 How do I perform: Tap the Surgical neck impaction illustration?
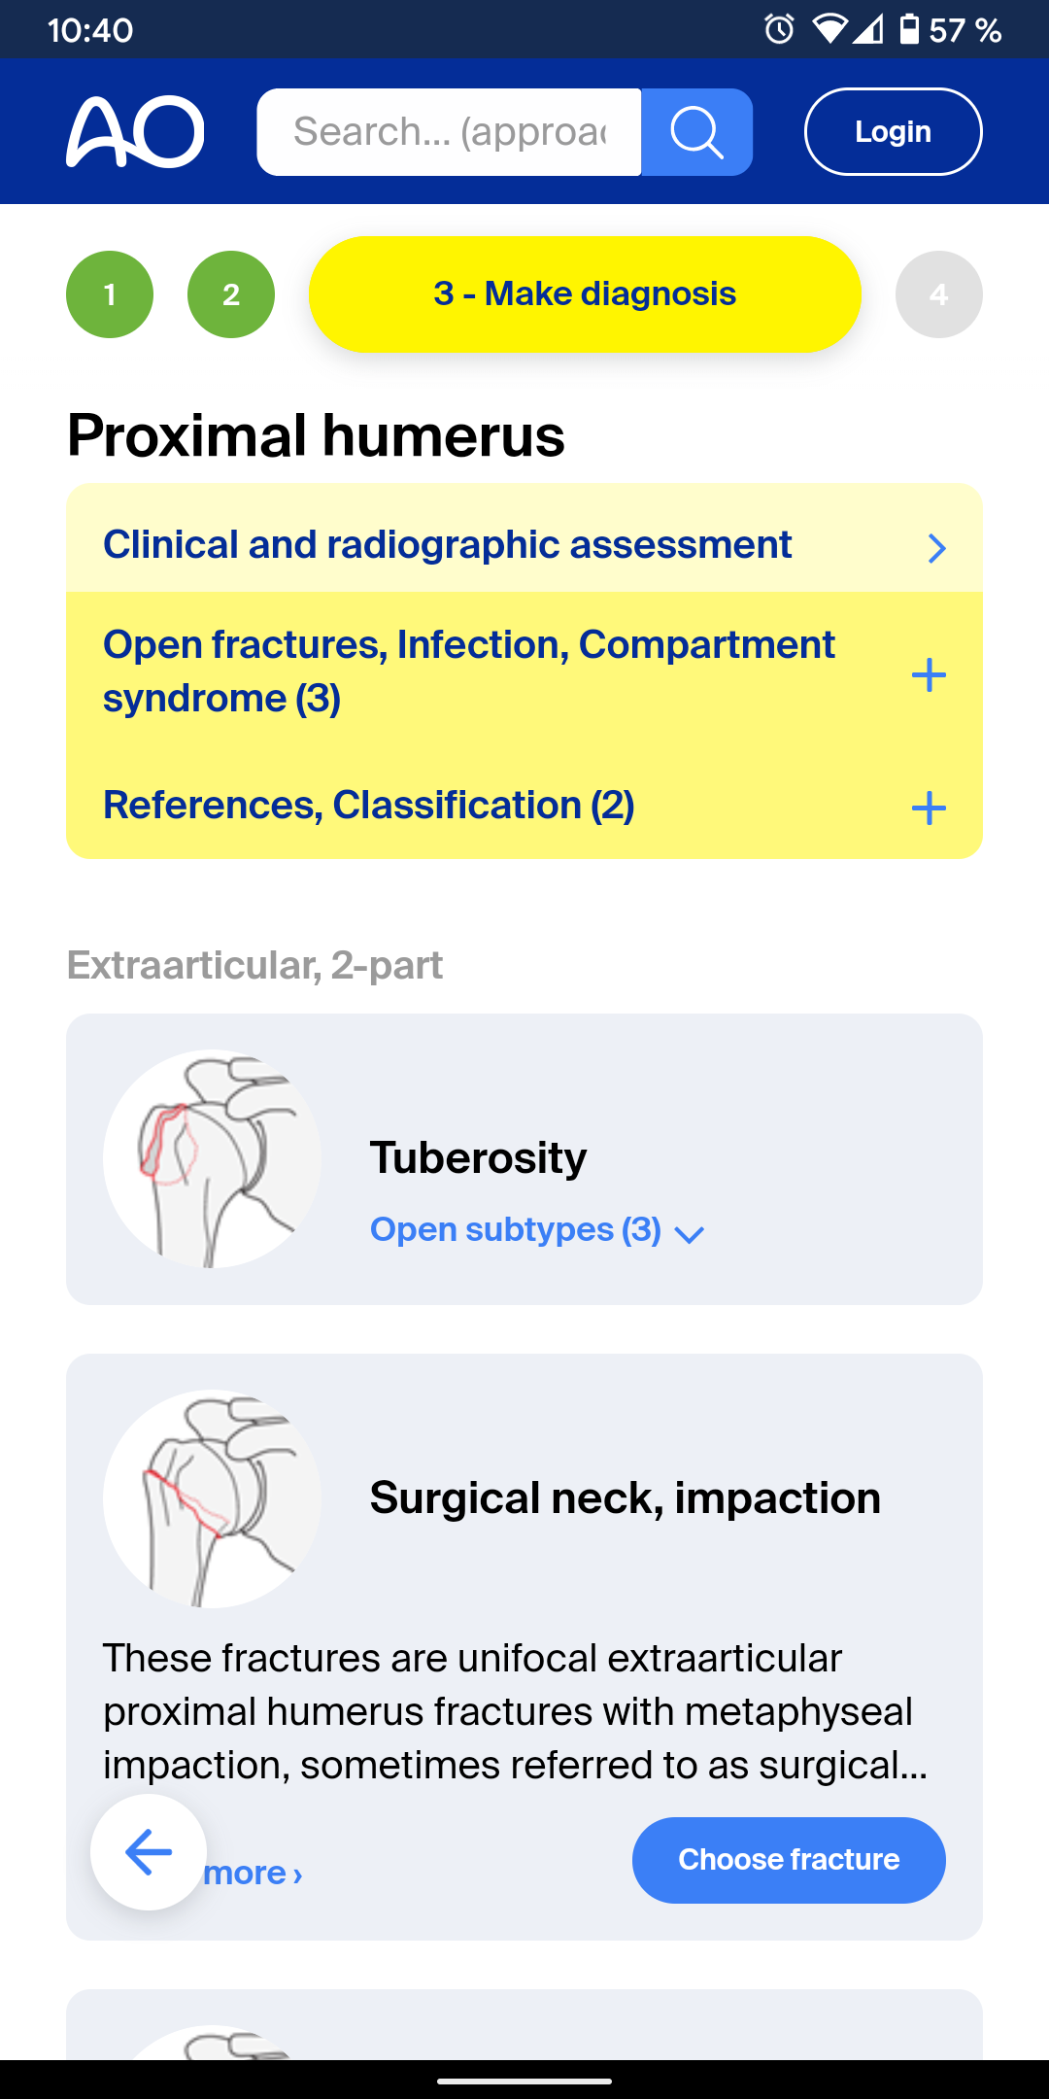pos(212,1498)
